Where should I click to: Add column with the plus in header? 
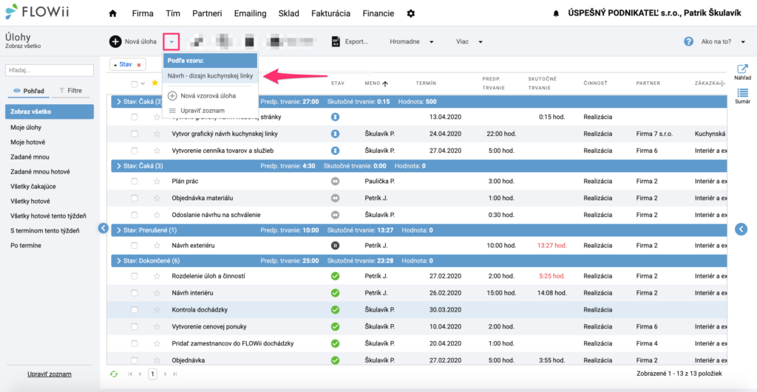[x=722, y=83]
